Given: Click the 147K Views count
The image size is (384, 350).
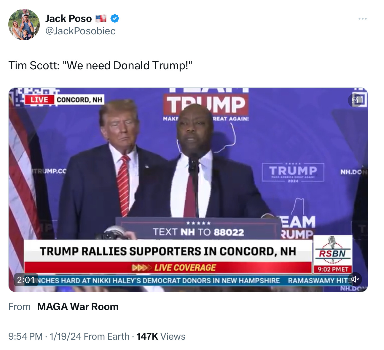Looking at the screenshot, I should click(x=161, y=336).
